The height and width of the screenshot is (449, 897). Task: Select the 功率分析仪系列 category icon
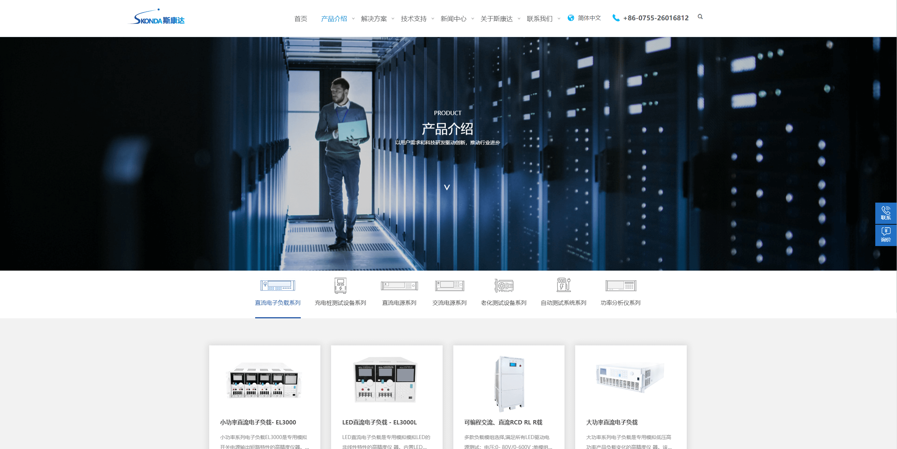(x=620, y=285)
